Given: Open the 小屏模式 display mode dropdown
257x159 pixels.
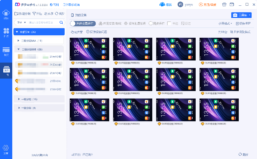Looking at the screenshot, I should pyautogui.click(x=225, y=23).
